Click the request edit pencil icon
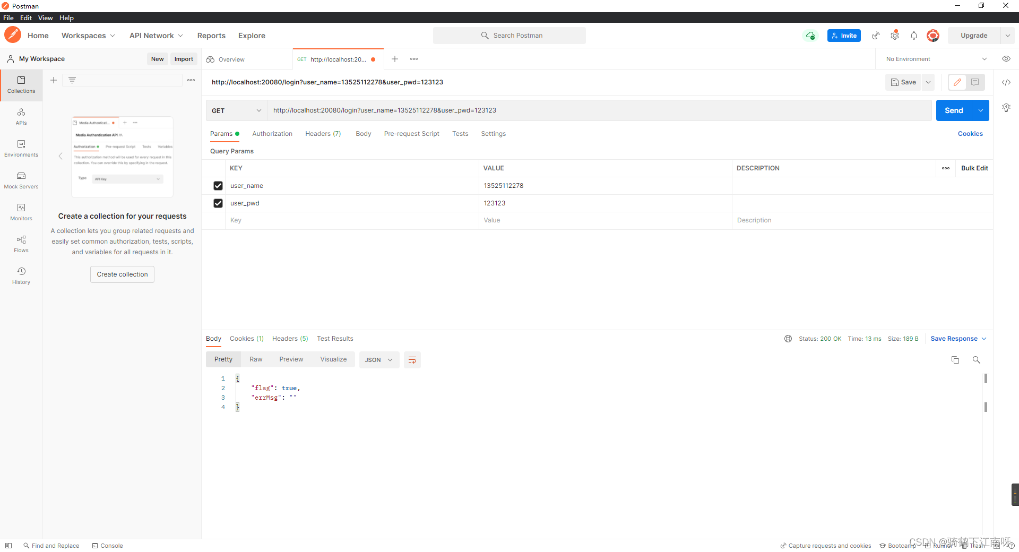The height and width of the screenshot is (552, 1019). pos(957,82)
